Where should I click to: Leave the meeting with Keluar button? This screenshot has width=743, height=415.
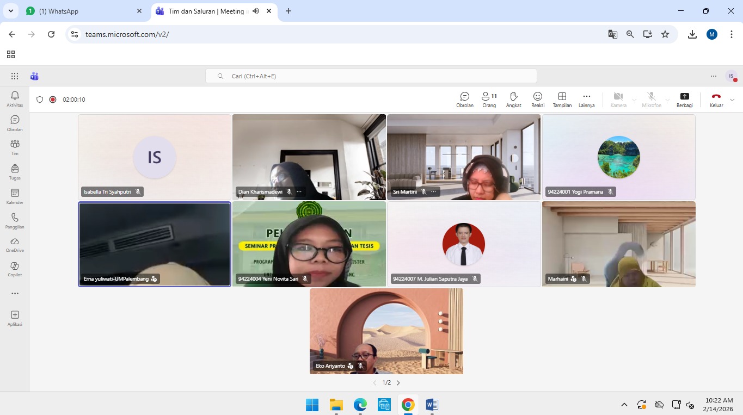pyautogui.click(x=716, y=100)
